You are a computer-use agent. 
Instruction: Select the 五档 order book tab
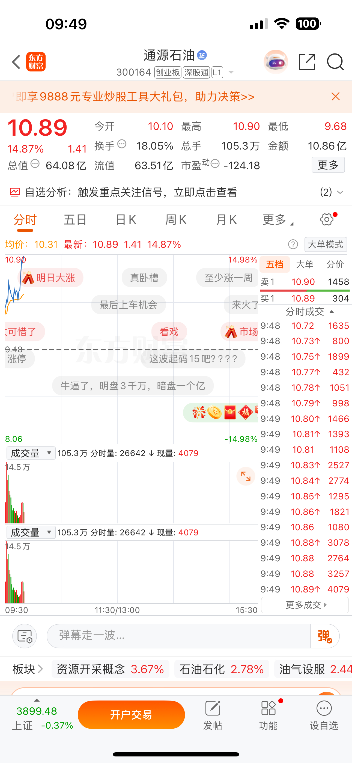pos(275,264)
